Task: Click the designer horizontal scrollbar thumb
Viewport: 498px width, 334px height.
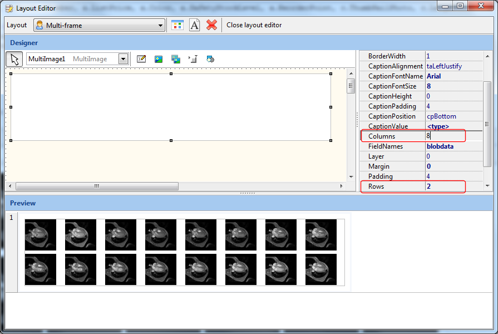Action: click(x=97, y=186)
